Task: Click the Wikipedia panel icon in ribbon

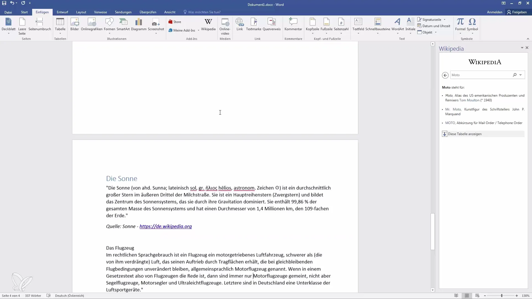Action: [x=209, y=24]
